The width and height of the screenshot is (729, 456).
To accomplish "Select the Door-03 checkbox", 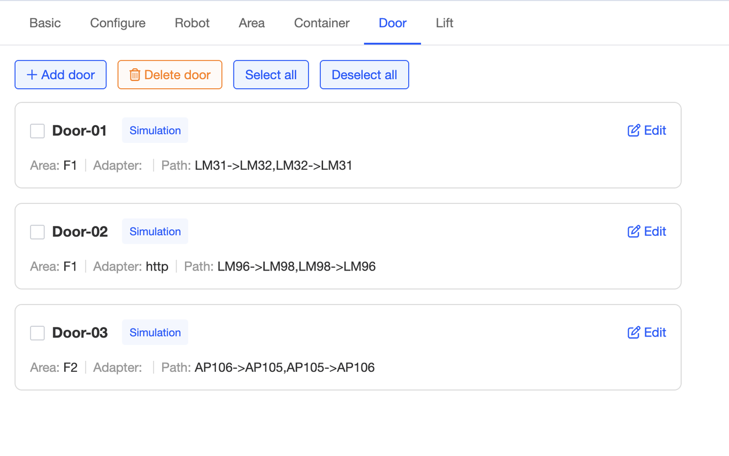I will (38, 333).
